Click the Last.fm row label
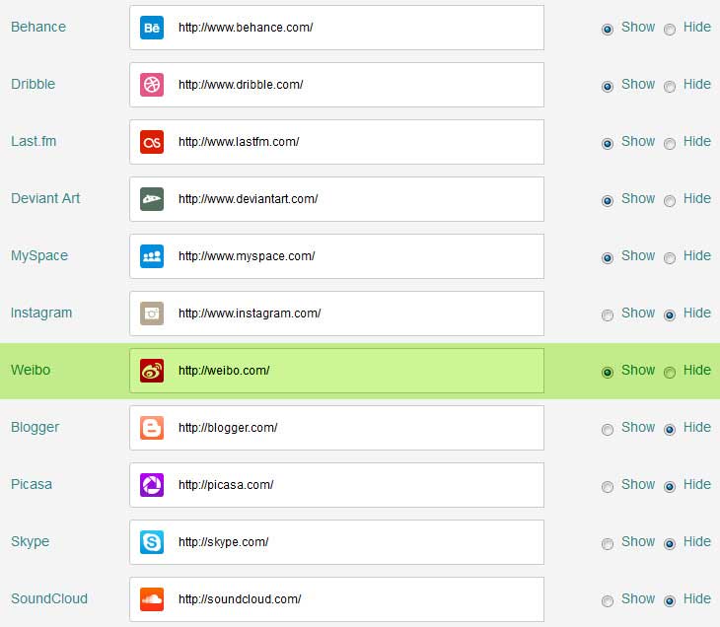This screenshot has height=627, width=720. pos(34,141)
